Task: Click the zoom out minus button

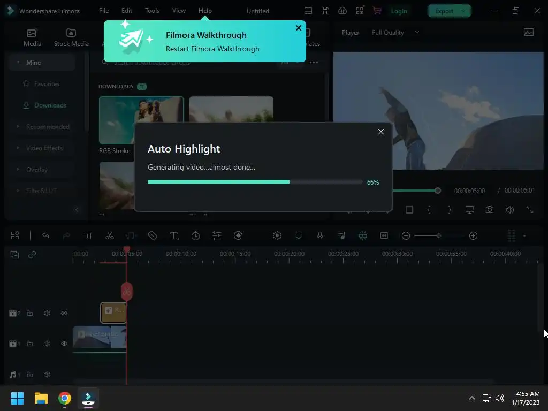Action: [406, 236]
